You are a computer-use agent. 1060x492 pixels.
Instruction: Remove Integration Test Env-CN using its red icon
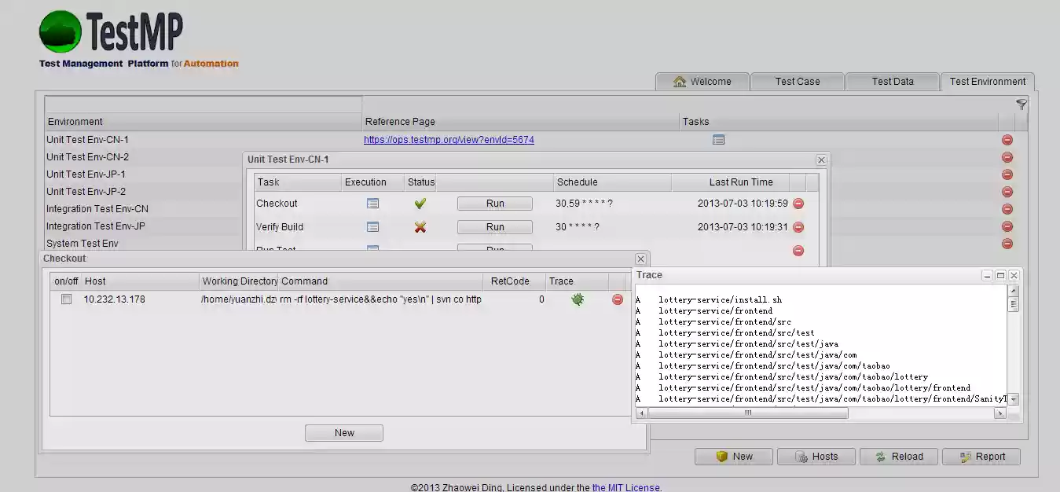pyautogui.click(x=1007, y=208)
